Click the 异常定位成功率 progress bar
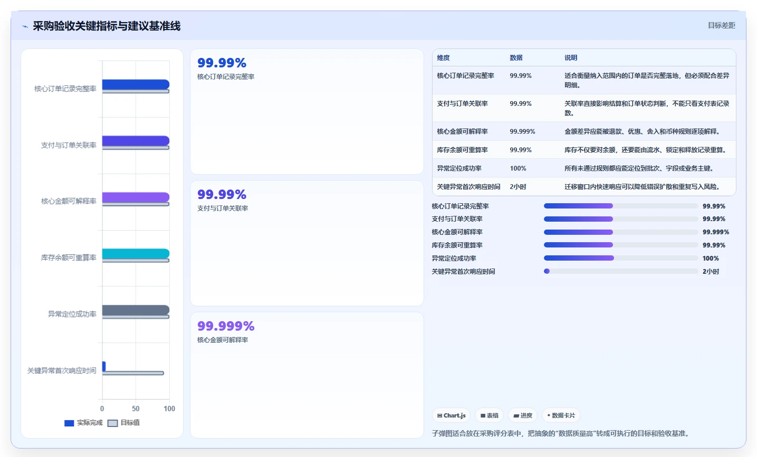The height and width of the screenshot is (457, 757). [621, 258]
